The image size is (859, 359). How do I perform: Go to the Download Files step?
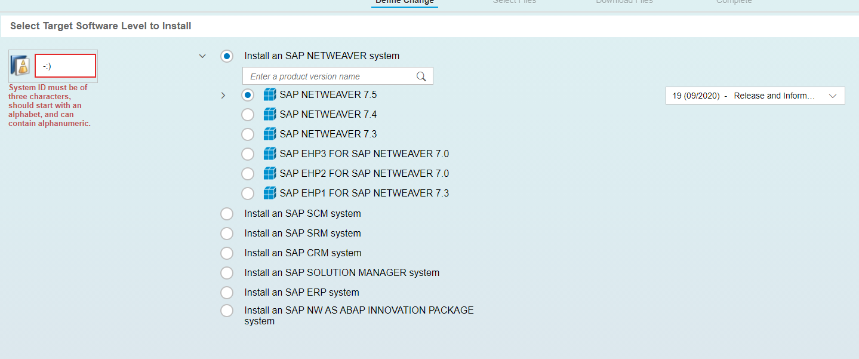pos(624,2)
